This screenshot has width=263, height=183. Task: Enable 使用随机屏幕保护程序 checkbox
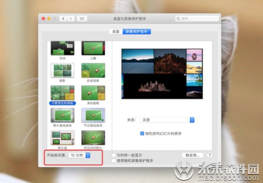coord(114,161)
